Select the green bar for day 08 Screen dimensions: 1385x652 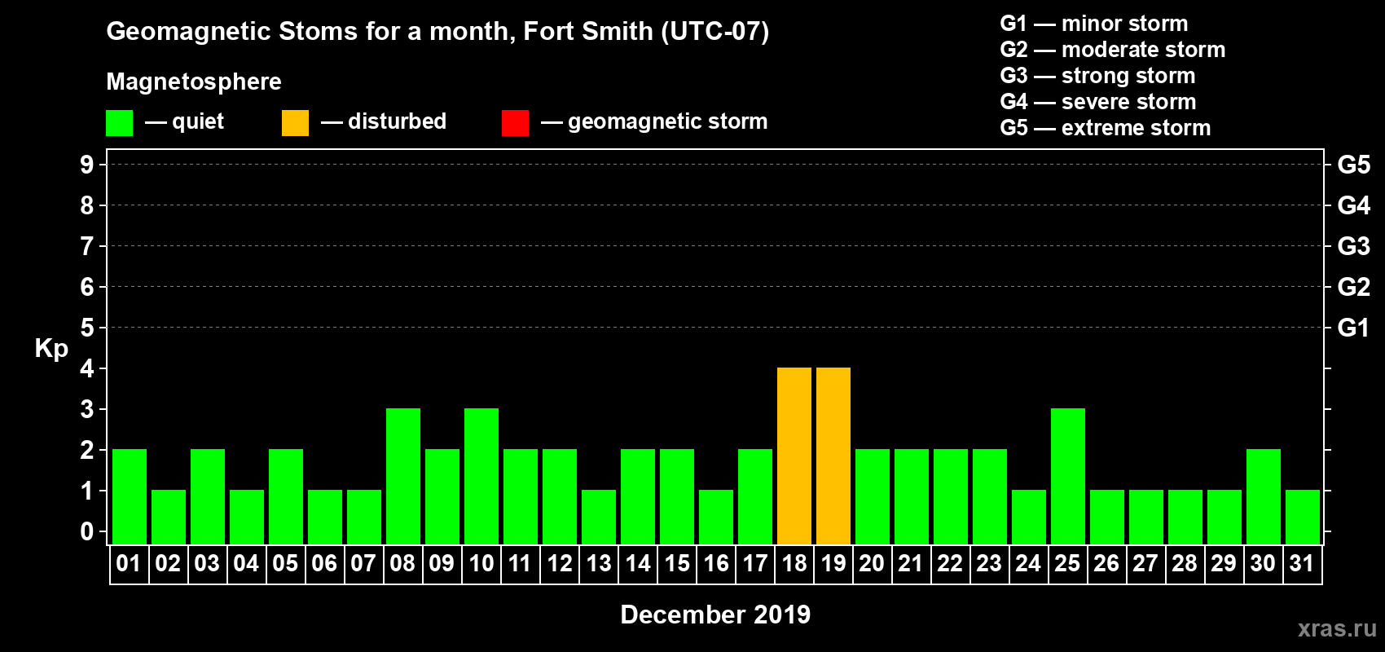point(403,477)
